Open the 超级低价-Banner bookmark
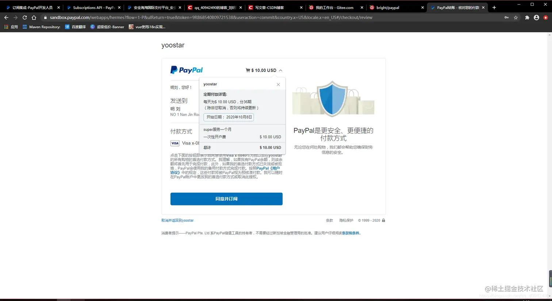This screenshot has height=301, width=552. pyautogui.click(x=107, y=27)
